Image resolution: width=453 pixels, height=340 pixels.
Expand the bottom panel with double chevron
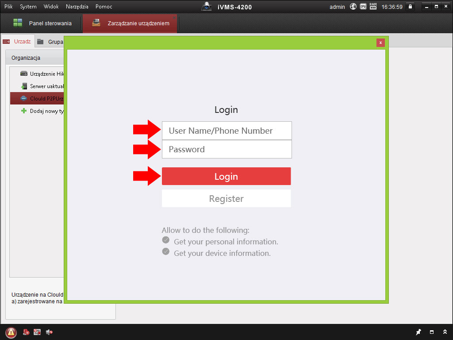click(445, 332)
